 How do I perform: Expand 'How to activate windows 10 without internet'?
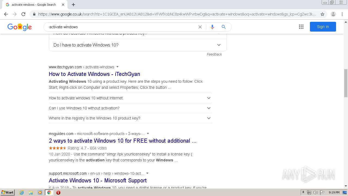[130, 98]
